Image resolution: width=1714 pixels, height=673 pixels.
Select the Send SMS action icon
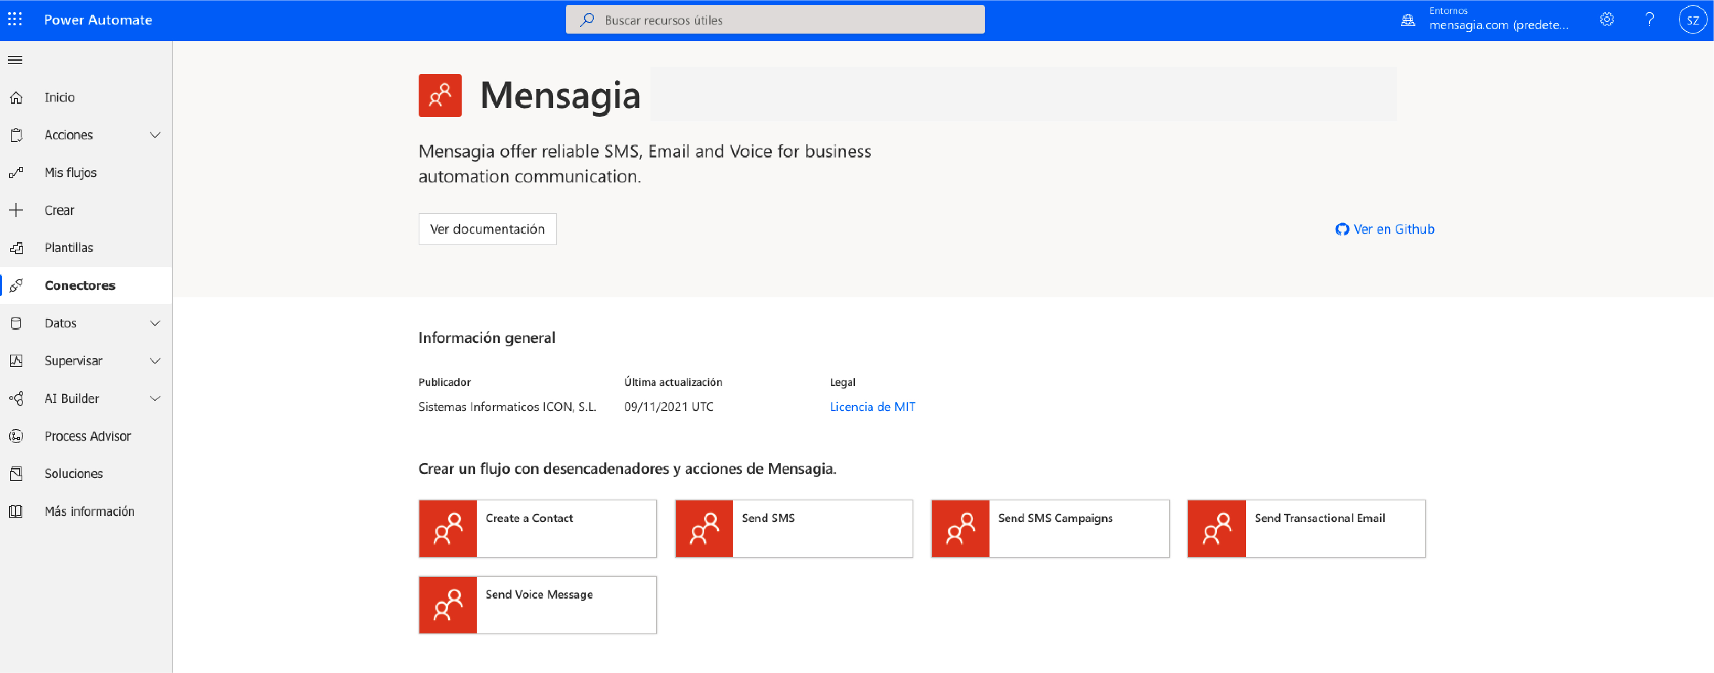[x=704, y=528]
